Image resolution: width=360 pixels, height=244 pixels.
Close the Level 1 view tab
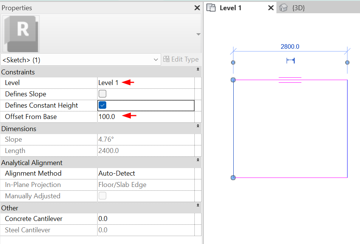tap(271, 8)
